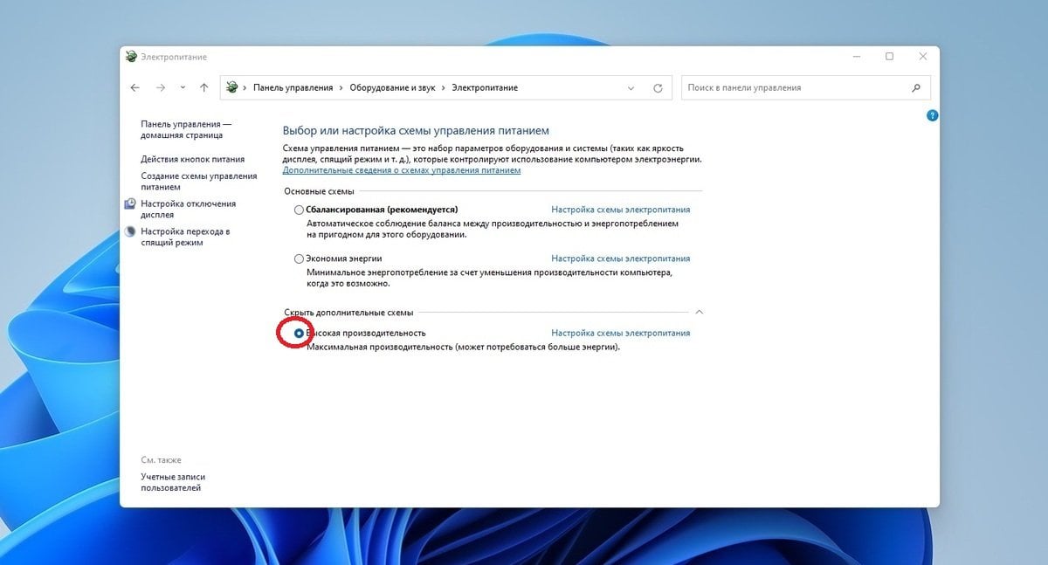Open Учетные записи пользователей link
This screenshot has height=565, width=1048.
point(173,482)
